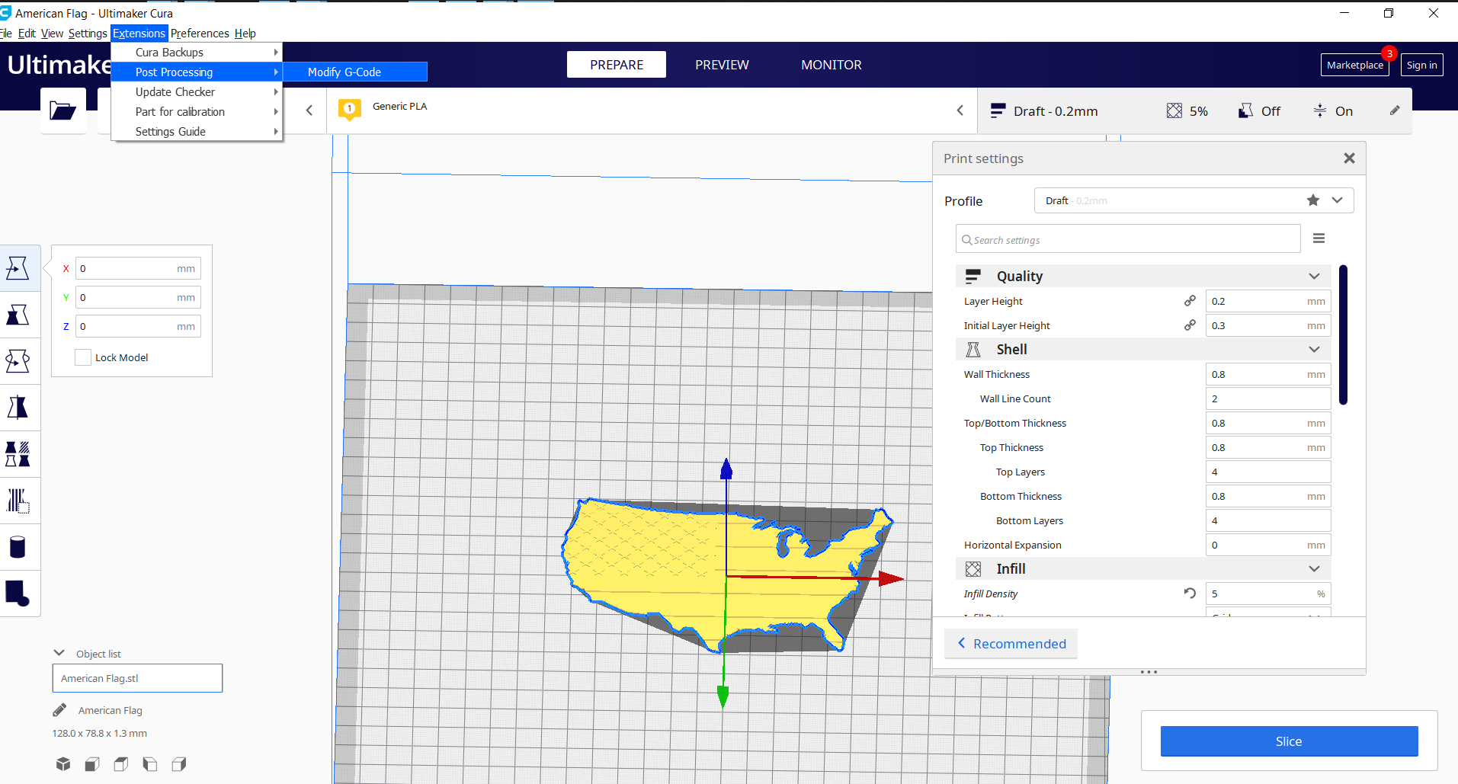Click the extruder 1 material icon
Screen dimensions: 1458x784
(x=349, y=110)
